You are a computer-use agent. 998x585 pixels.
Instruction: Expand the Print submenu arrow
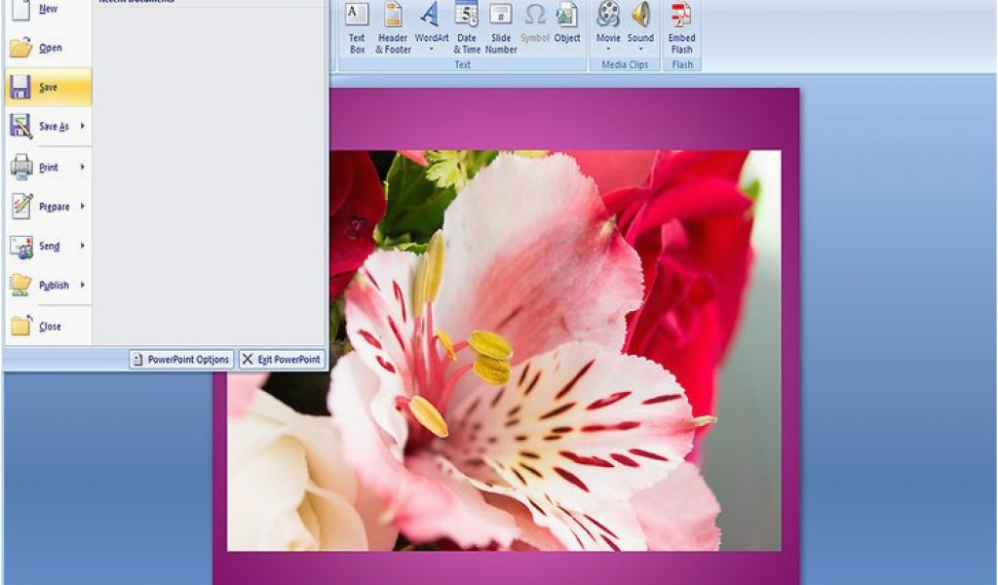point(83,167)
